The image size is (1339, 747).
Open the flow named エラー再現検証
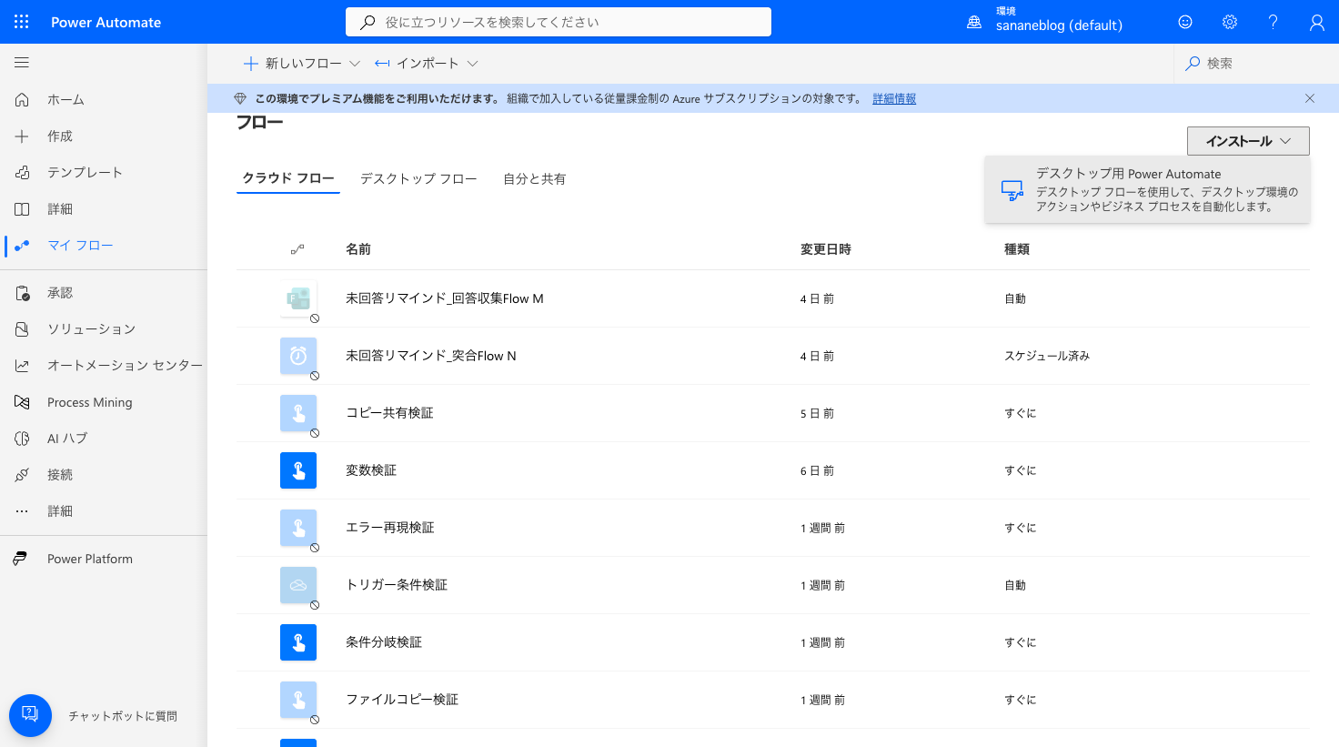pyautogui.click(x=389, y=528)
